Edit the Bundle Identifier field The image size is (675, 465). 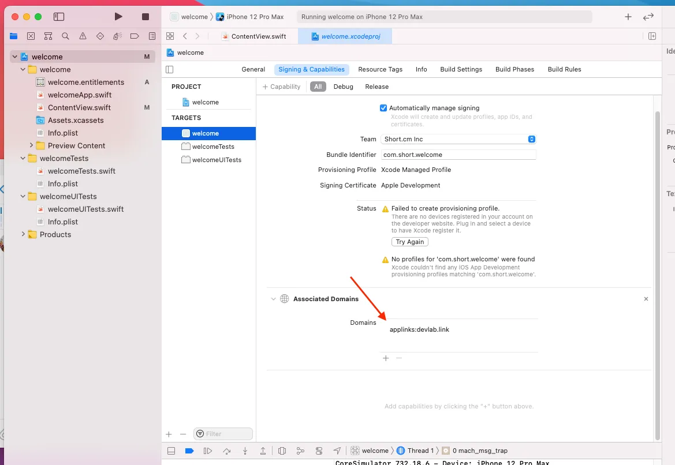pos(458,155)
